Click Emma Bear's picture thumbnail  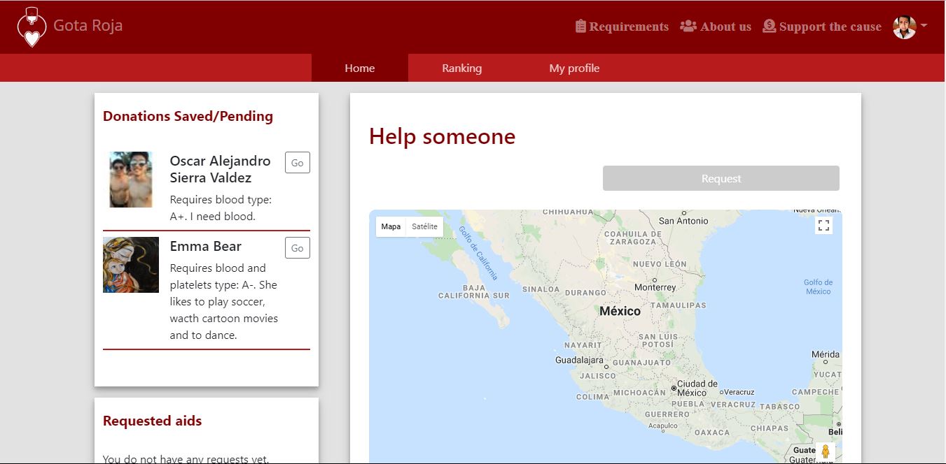131,265
